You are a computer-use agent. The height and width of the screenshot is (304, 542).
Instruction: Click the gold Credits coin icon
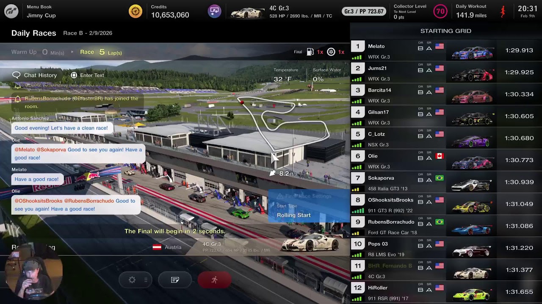(135, 11)
